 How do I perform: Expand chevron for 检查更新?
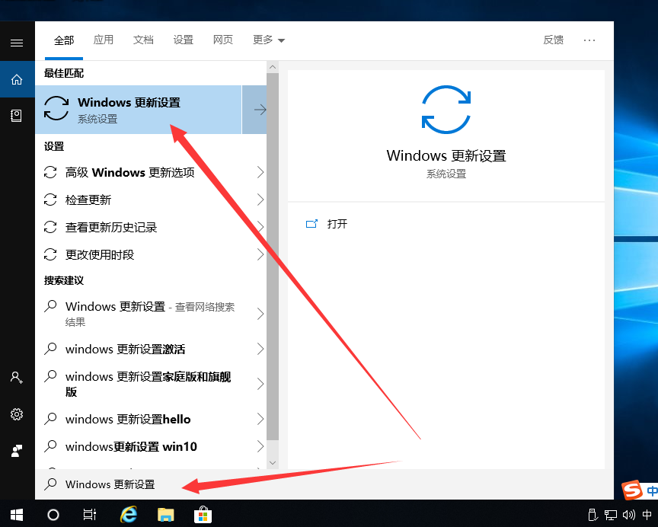[260, 200]
